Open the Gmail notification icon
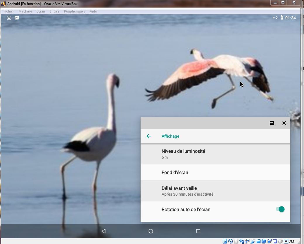 [x=17, y=18]
